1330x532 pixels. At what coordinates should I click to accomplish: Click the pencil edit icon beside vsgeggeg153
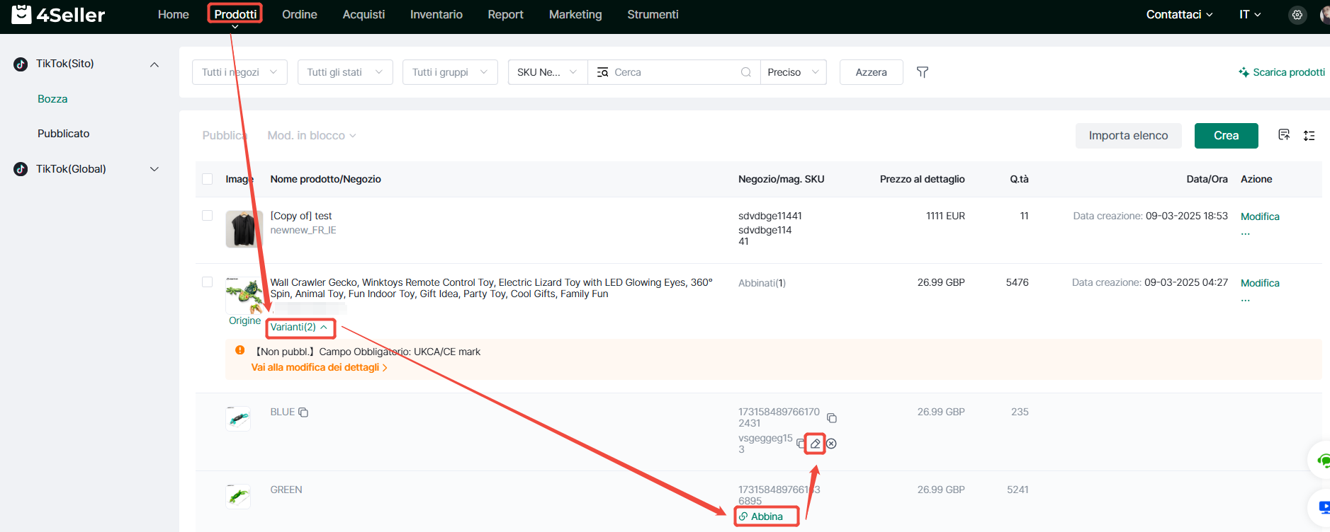(x=816, y=444)
